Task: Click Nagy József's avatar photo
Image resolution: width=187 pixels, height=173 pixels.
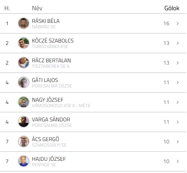Action: pos(24,102)
